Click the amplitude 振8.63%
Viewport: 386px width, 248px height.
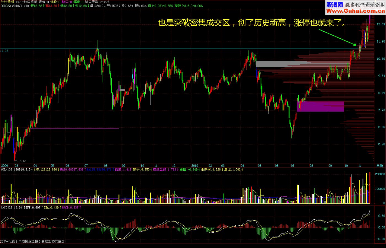point(141,6)
